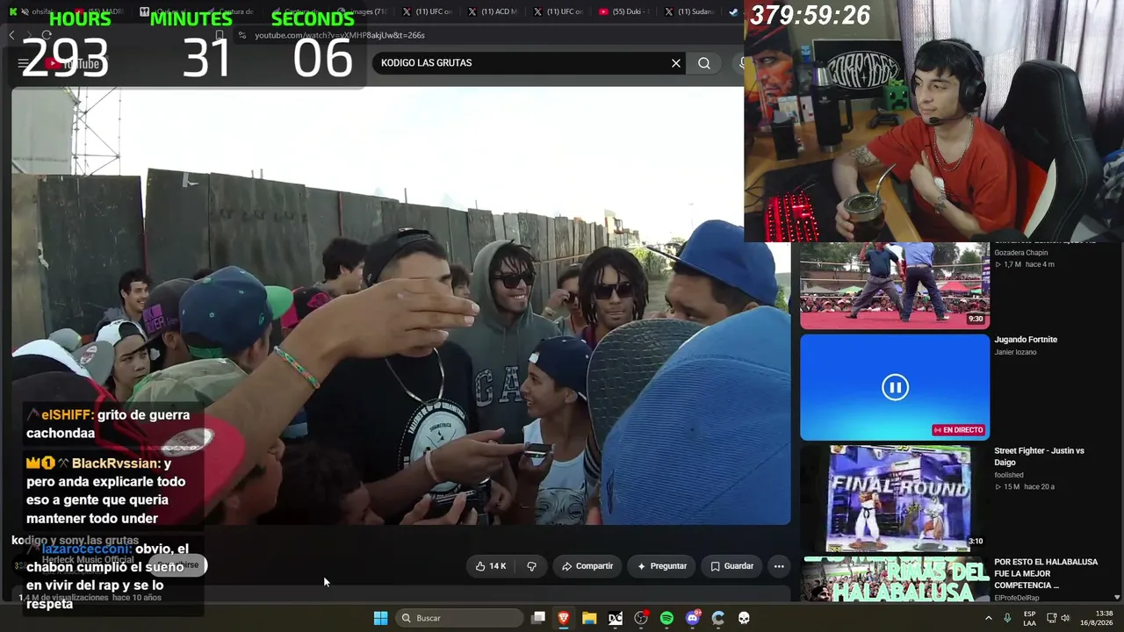
Task: Open the foolished channel link
Action: tap(1009, 475)
